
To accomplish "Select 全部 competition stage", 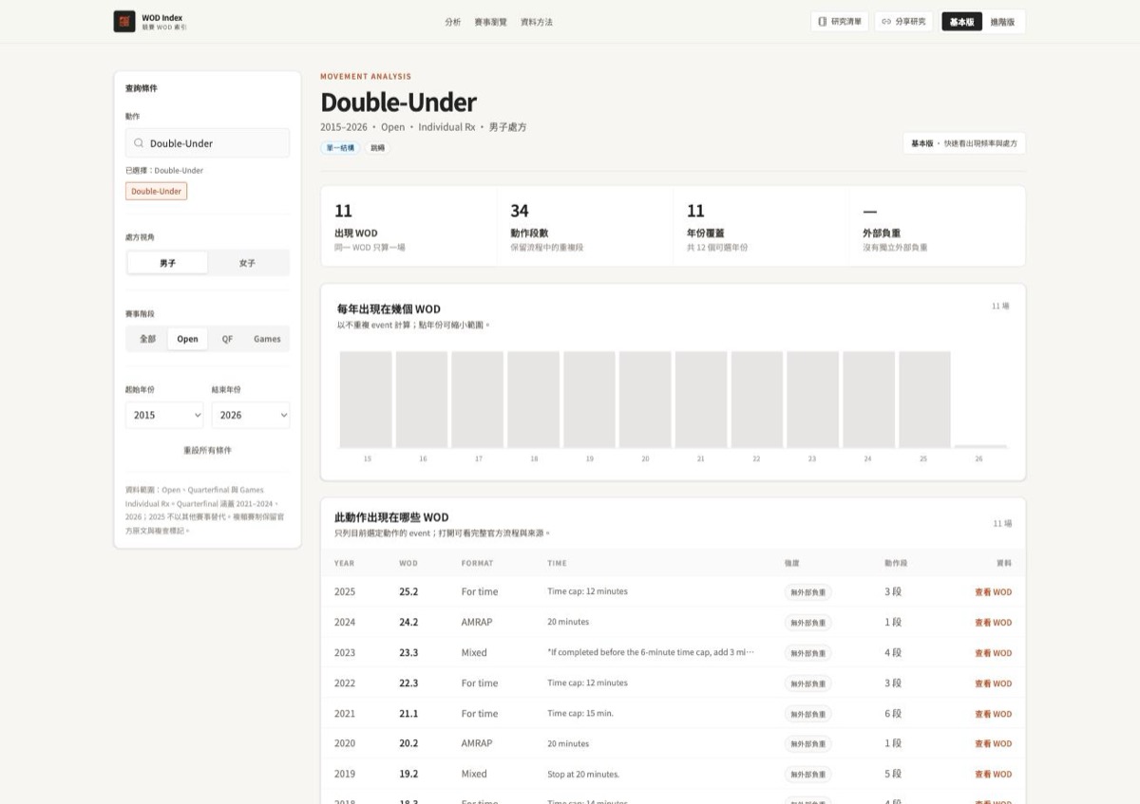I will [147, 339].
